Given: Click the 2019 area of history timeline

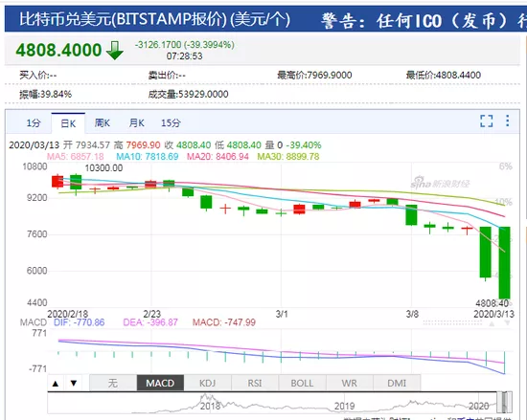Looking at the screenshot, I should click(x=345, y=406).
